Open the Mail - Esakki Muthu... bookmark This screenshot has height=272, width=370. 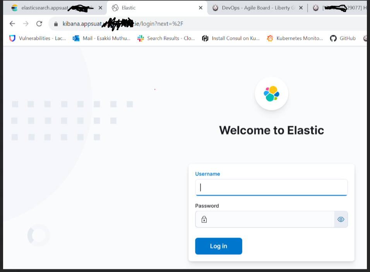pyautogui.click(x=102, y=38)
